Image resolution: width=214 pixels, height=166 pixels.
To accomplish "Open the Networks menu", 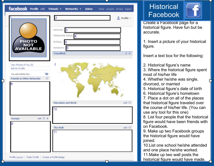I will click(72, 9).
